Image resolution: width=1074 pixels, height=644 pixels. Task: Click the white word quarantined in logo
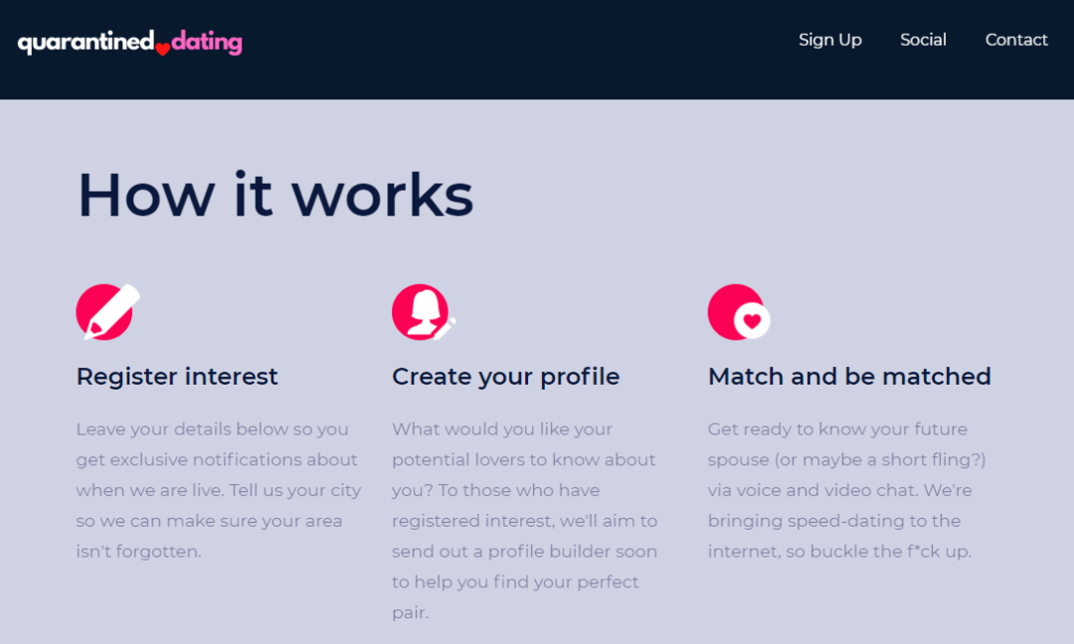pos(86,42)
